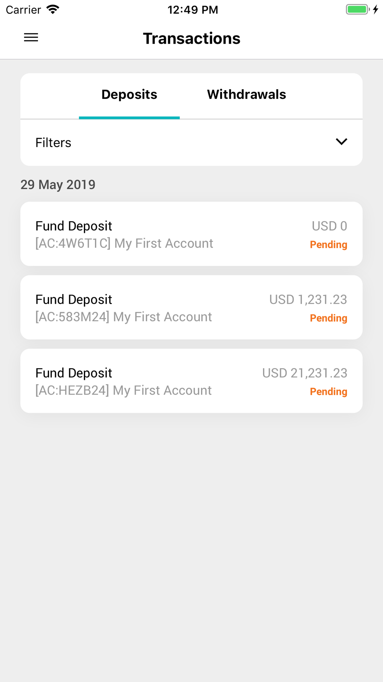
Task: Open Fund Deposit AC:HEZB24 transaction
Action: click(191, 381)
